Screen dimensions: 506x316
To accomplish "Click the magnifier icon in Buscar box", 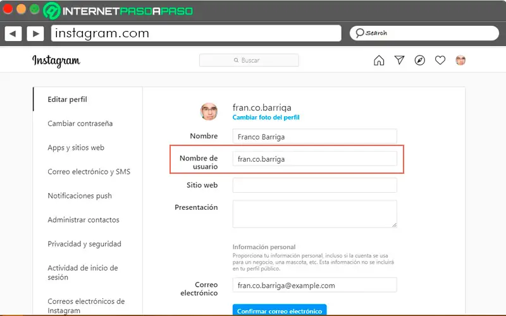I will [236, 60].
